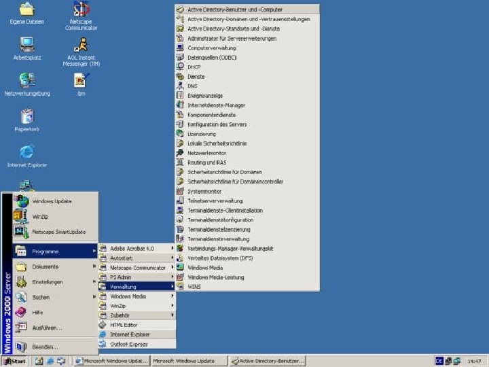Select Windows Media-Leistung entry

click(x=247, y=277)
